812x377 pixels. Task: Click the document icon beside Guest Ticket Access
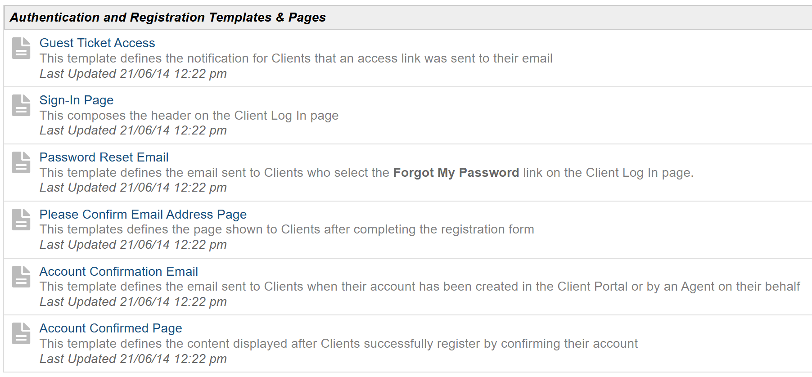[21, 49]
